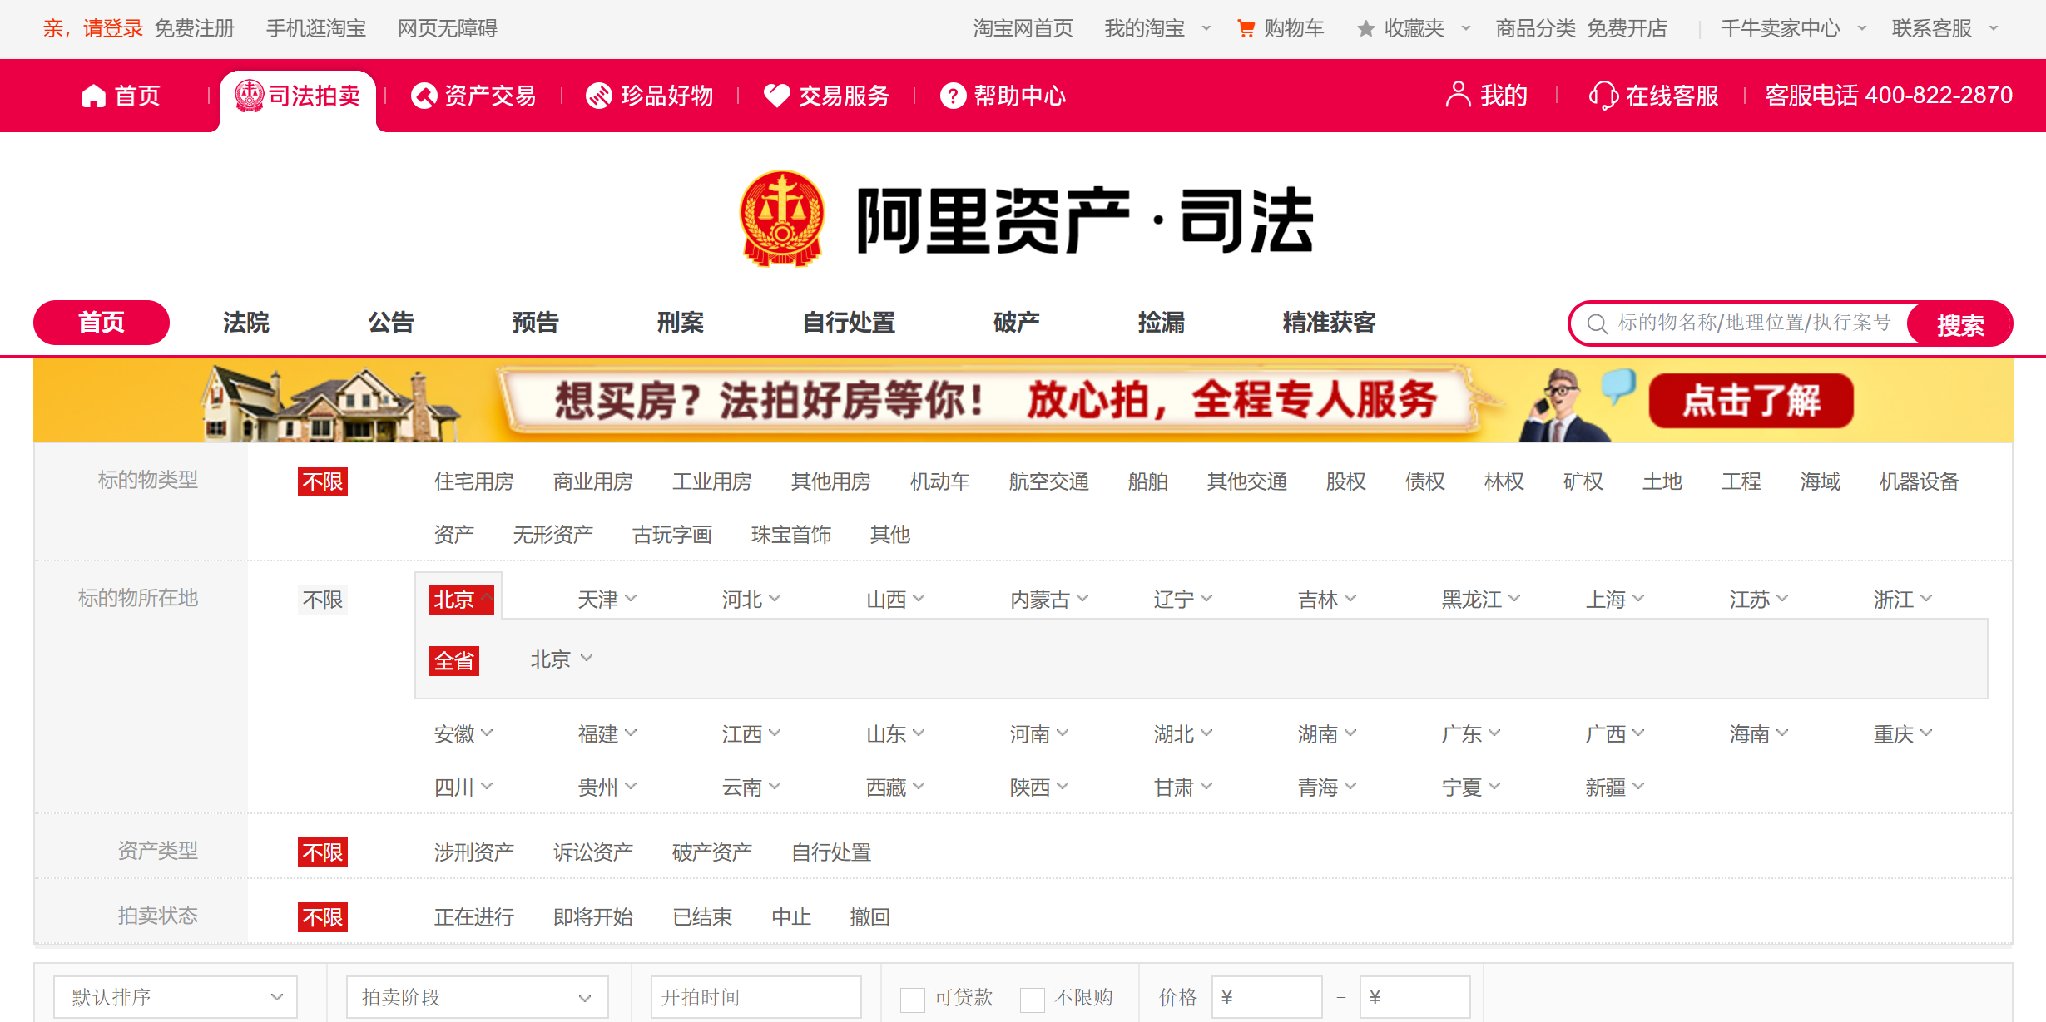Select 不限 for 拍卖状态
The image size is (2046, 1022).
pos(323,917)
